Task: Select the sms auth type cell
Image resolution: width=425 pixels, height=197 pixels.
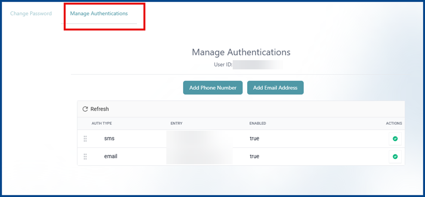Action: [109, 139]
